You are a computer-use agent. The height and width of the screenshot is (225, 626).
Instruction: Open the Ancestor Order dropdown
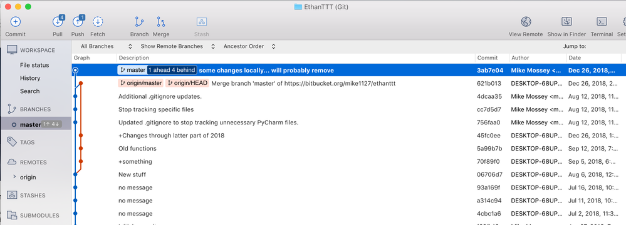coord(249,46)
